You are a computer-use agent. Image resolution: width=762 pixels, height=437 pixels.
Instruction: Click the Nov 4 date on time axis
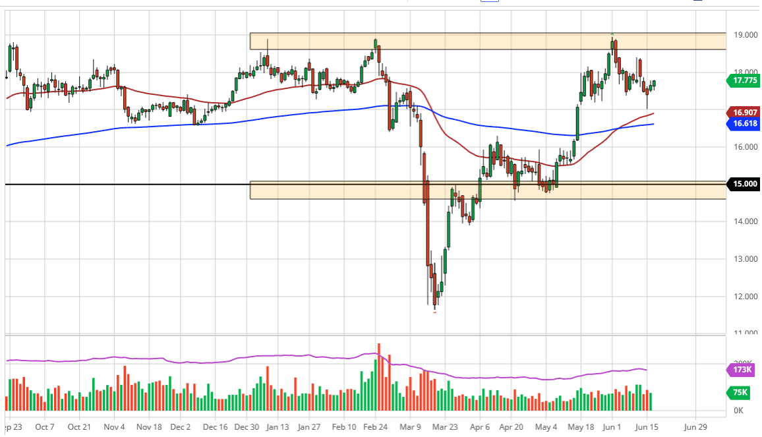point(114,426)
